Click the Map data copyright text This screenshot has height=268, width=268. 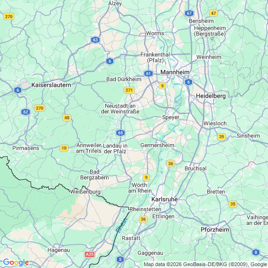205,265
